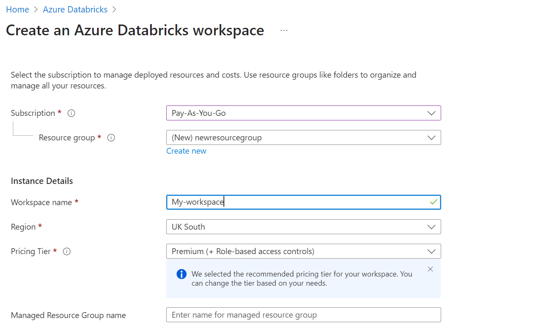Screen dimensions: 534x333
Task: Dismiss the pricing tier recommendation notice
Action: point(430,269)
